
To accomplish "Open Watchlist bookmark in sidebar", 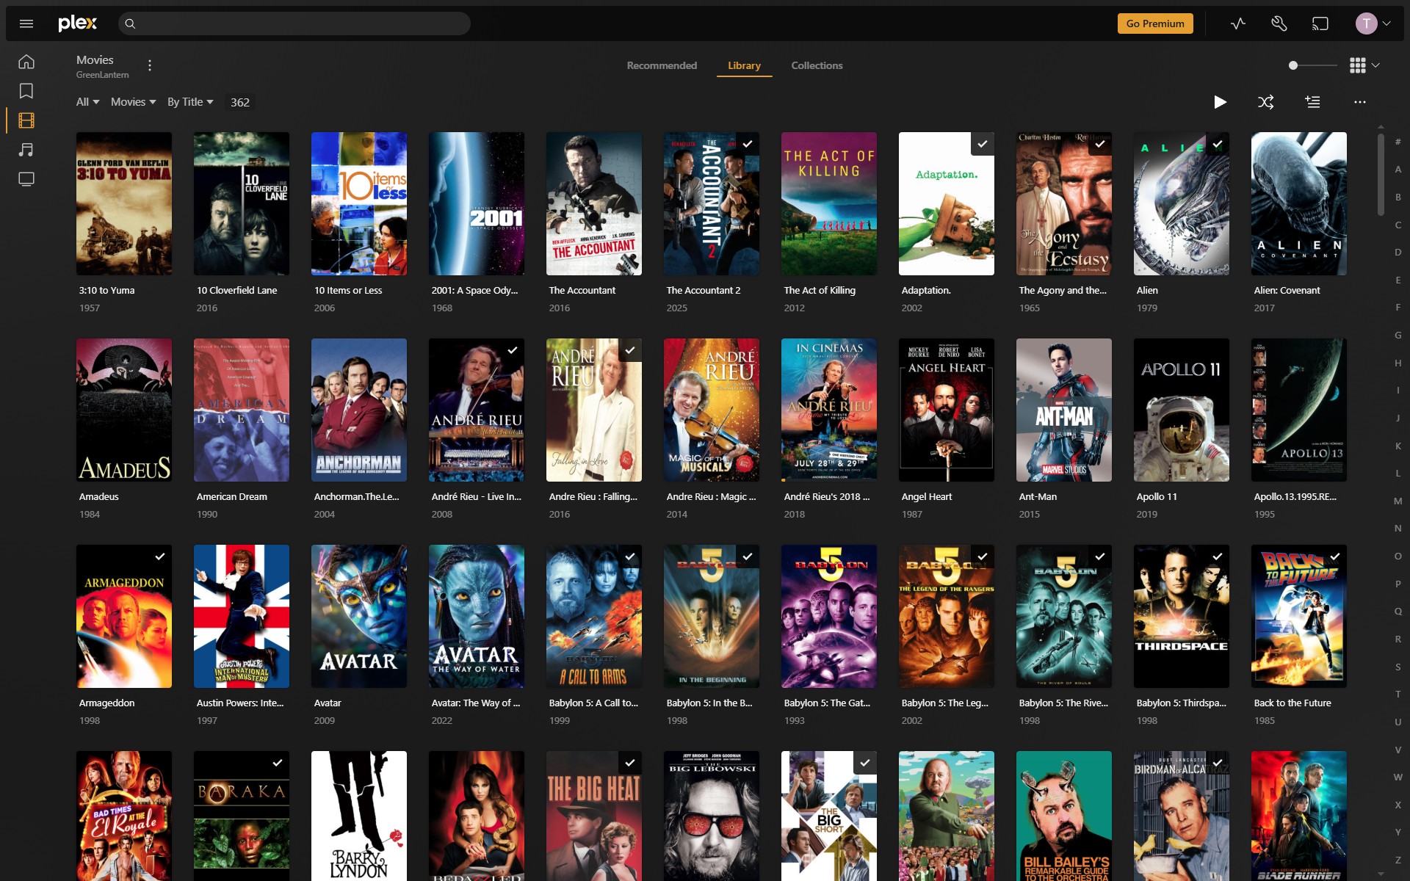I will tap(26, 91).
